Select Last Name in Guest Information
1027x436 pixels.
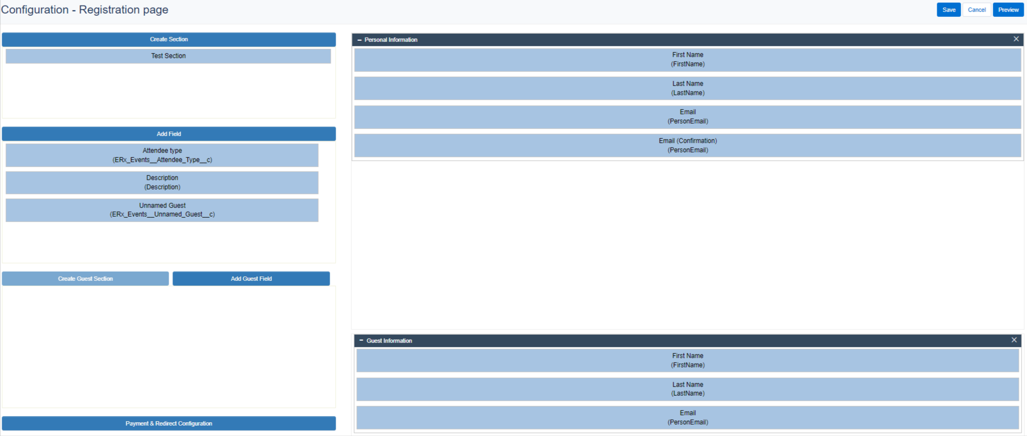click(x=687, y=389)
